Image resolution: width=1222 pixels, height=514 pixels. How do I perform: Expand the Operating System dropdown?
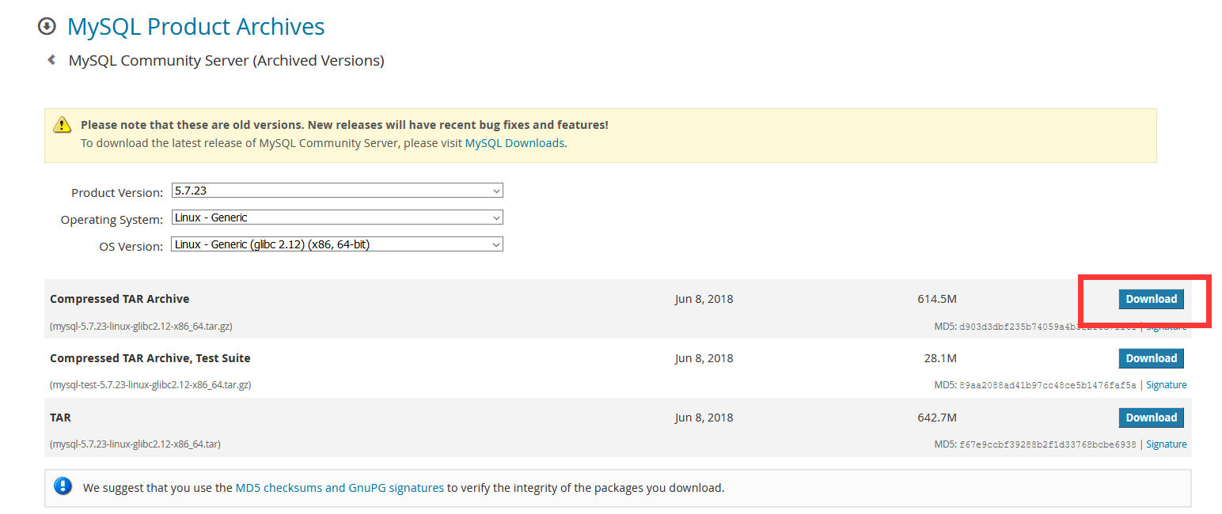coord(337,217)
